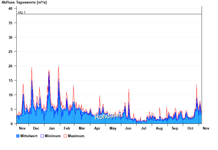218x150 pixels.
Task: Click the Oct month label
Action: pyautogui.click(x=190, y=128)
